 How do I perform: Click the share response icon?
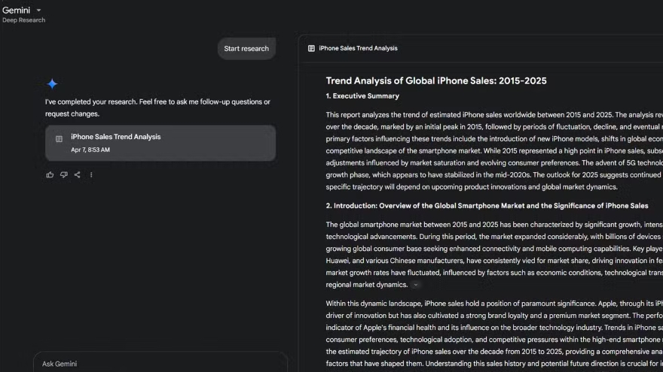click(77, 175)
